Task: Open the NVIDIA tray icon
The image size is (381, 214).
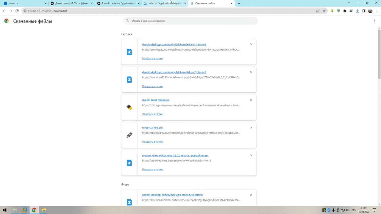Action: [x=324, y=210]
